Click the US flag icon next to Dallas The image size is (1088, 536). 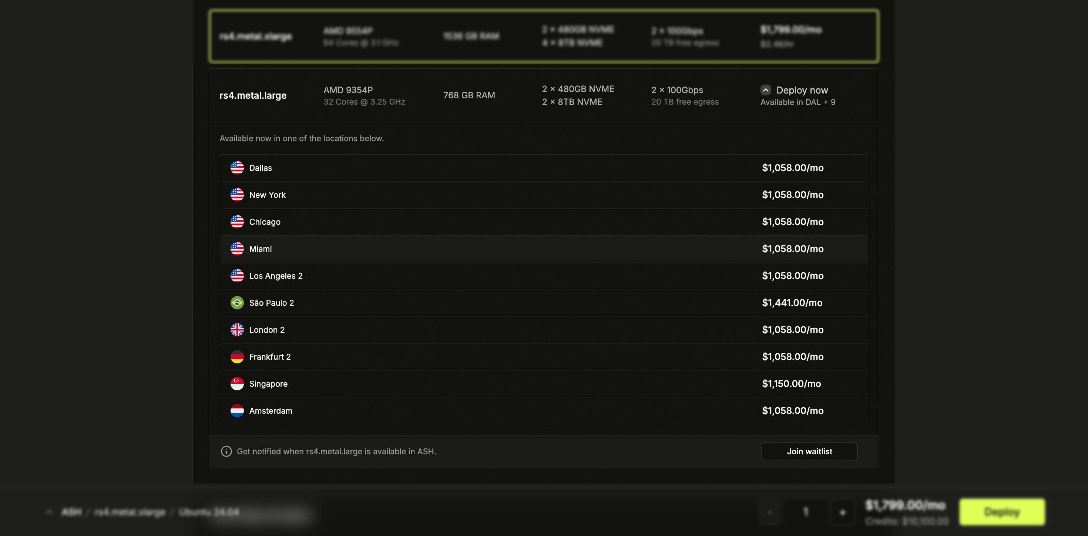(237, 167)
